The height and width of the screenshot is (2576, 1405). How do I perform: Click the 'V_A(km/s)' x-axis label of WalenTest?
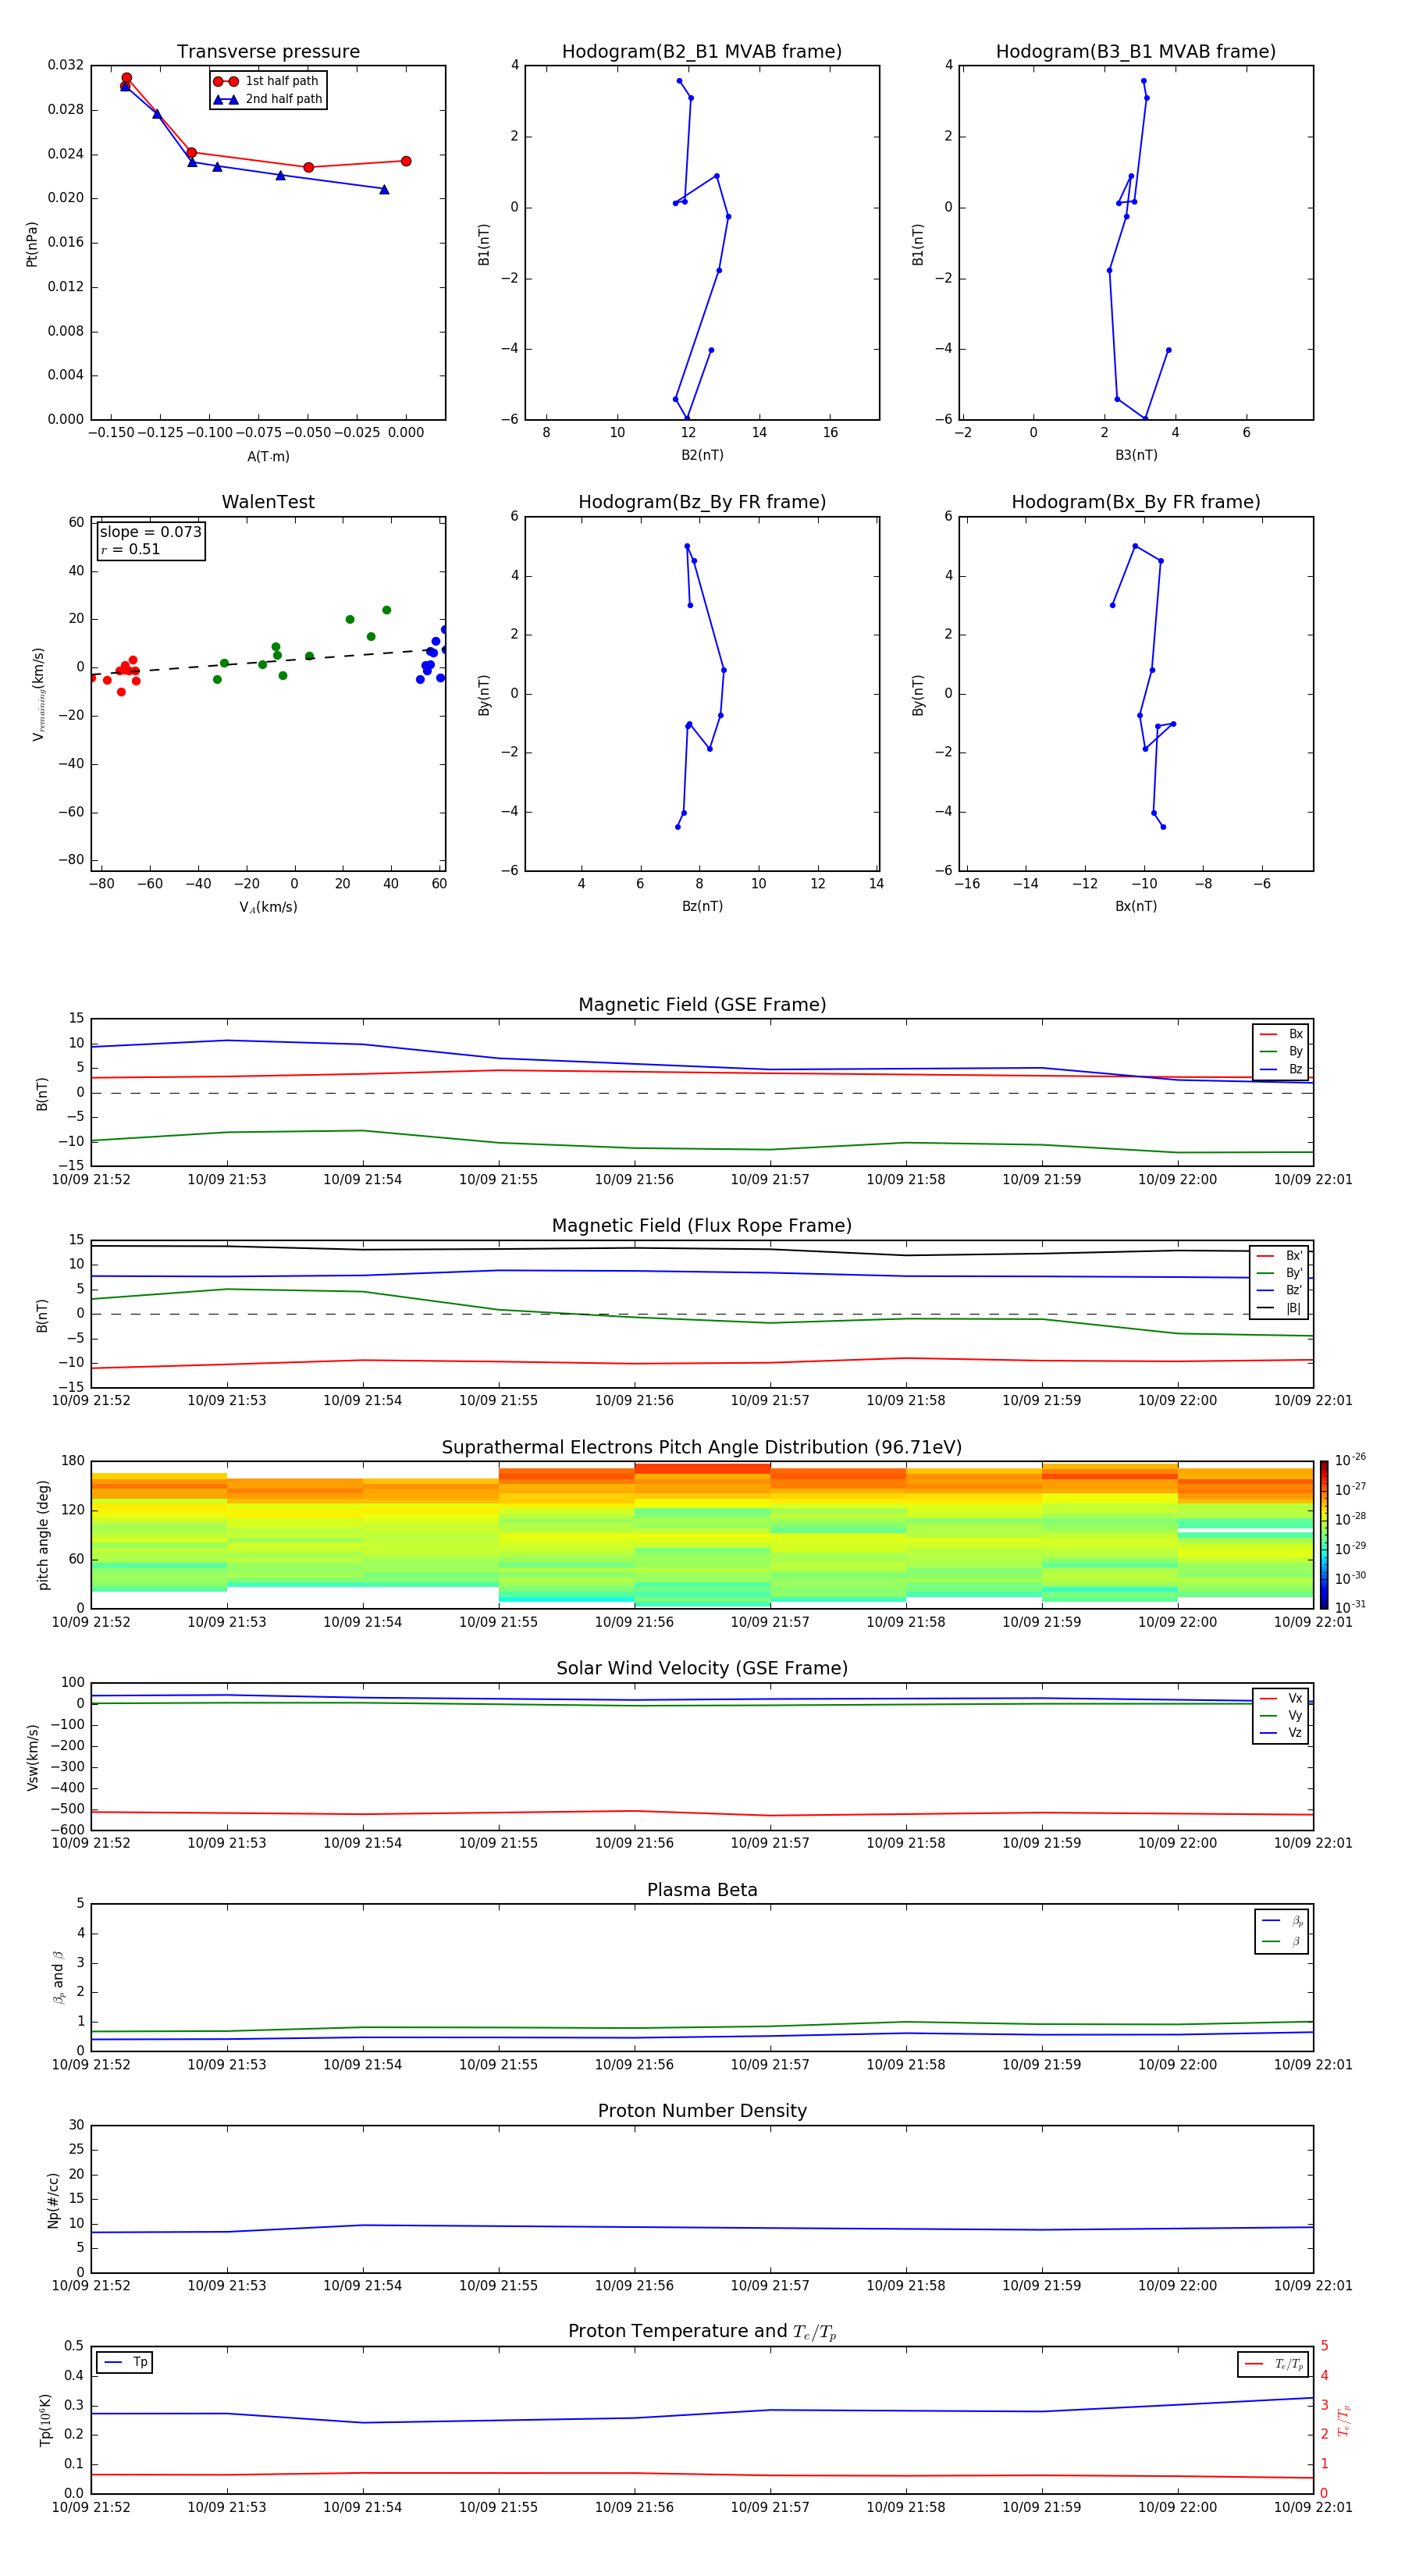click(x=268, y=907)
